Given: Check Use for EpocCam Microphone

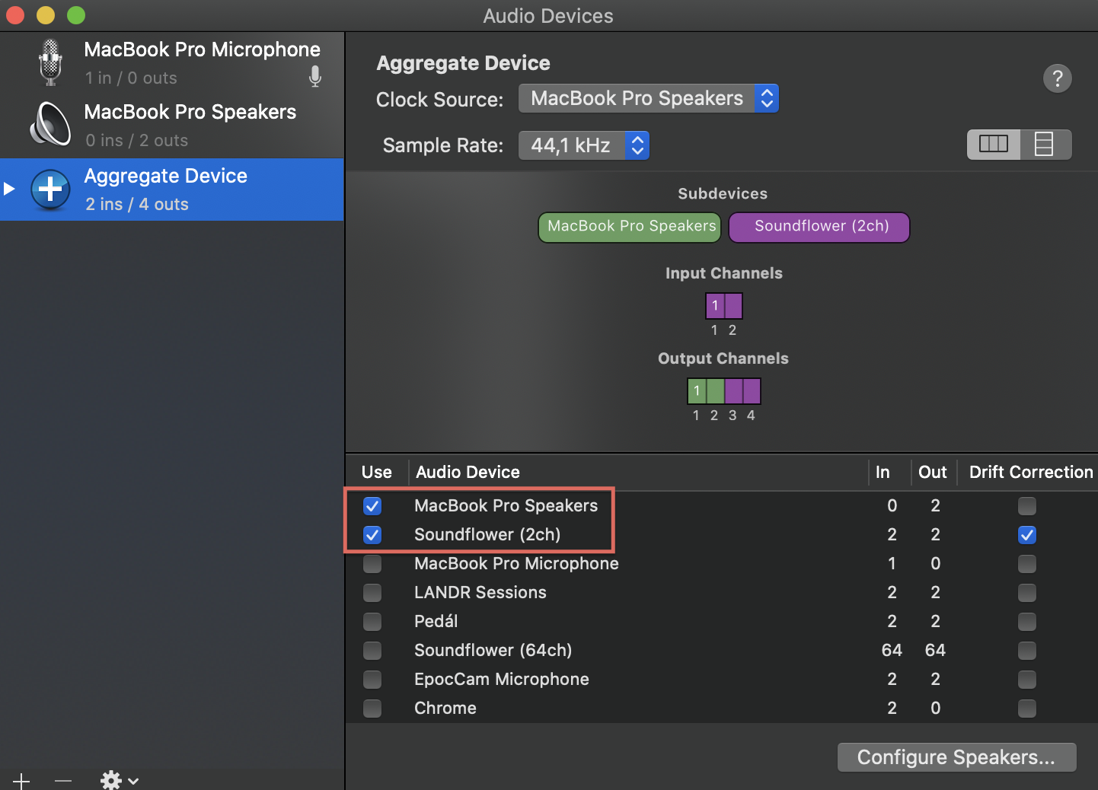Looking at the screenshot, I should (x=372, y=680).
